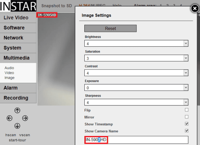
Task: Click the pan left arrow icon
Action: (x=9, y=118)
